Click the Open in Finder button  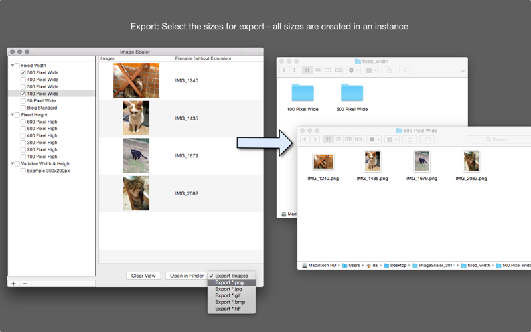point(187,276)
